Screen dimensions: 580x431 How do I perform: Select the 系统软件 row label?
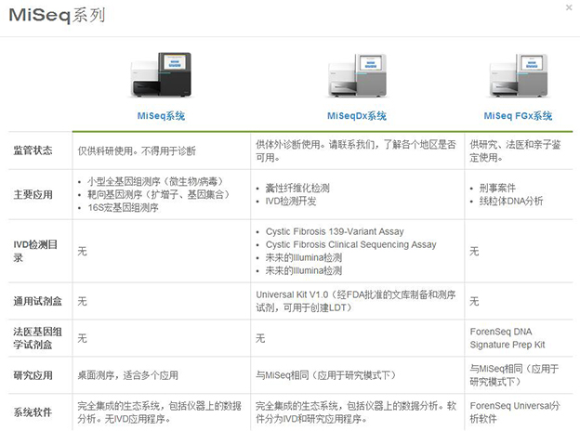[33, 412]
